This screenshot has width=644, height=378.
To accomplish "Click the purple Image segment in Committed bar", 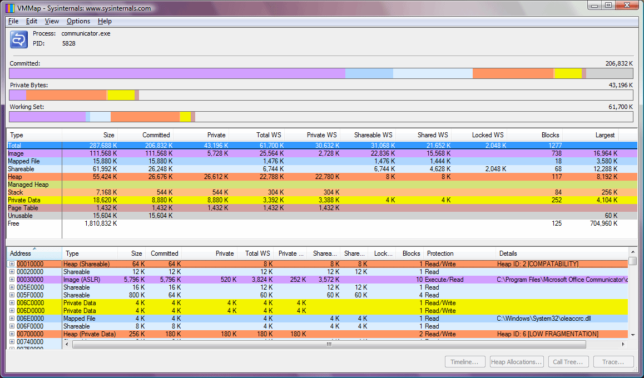I will (x=177, y=73).
